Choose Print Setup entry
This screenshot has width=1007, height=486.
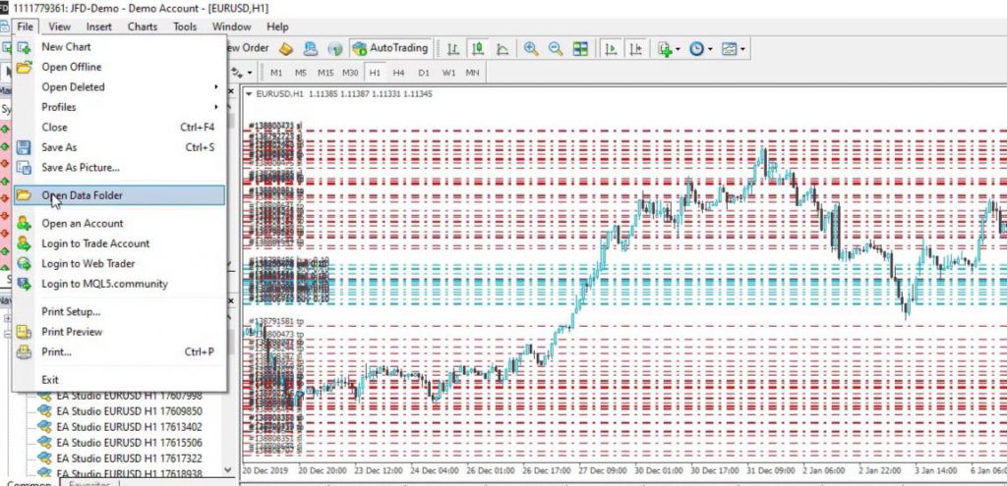tap(119, 311)
